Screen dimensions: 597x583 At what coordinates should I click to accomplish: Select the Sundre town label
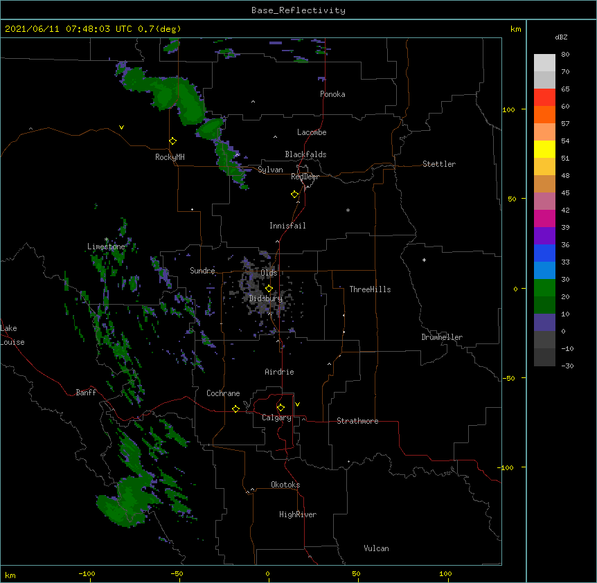[x=202, y=271]
